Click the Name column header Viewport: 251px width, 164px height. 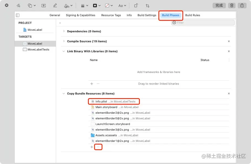94,60
